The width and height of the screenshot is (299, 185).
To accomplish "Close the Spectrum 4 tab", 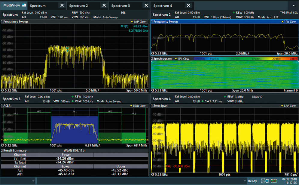I will (189, 5).
